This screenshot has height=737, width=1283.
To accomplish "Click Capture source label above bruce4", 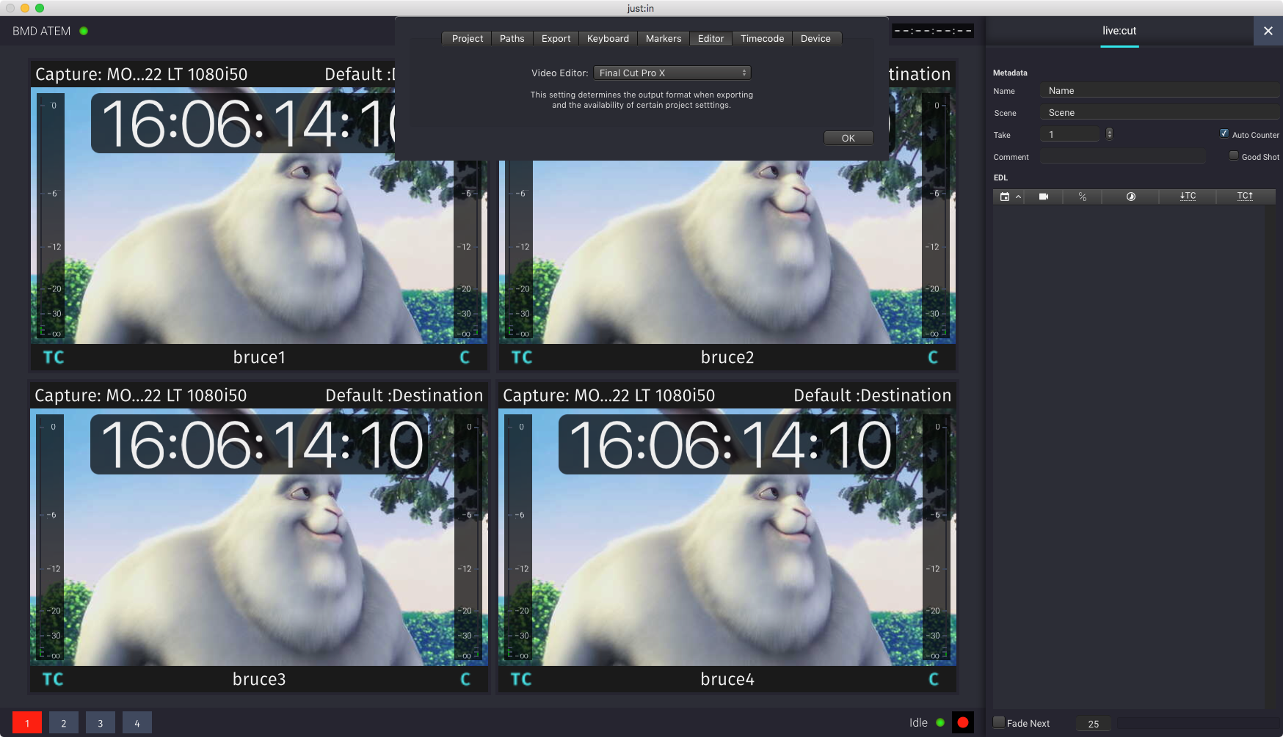I will pyautogui.click(x=609, y=395).
